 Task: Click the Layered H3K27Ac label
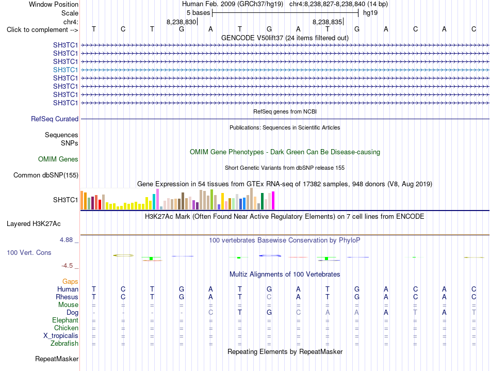34,224
